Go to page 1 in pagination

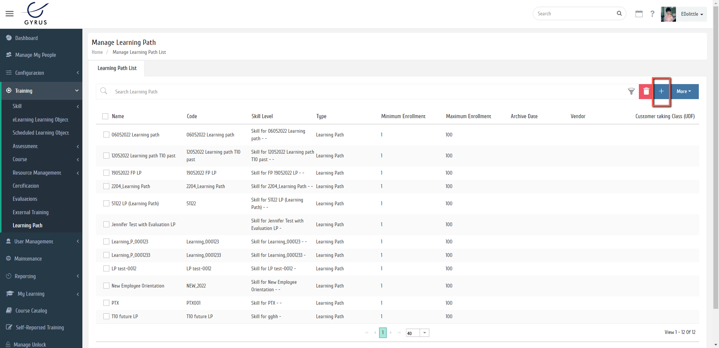(x=383, y=332)
